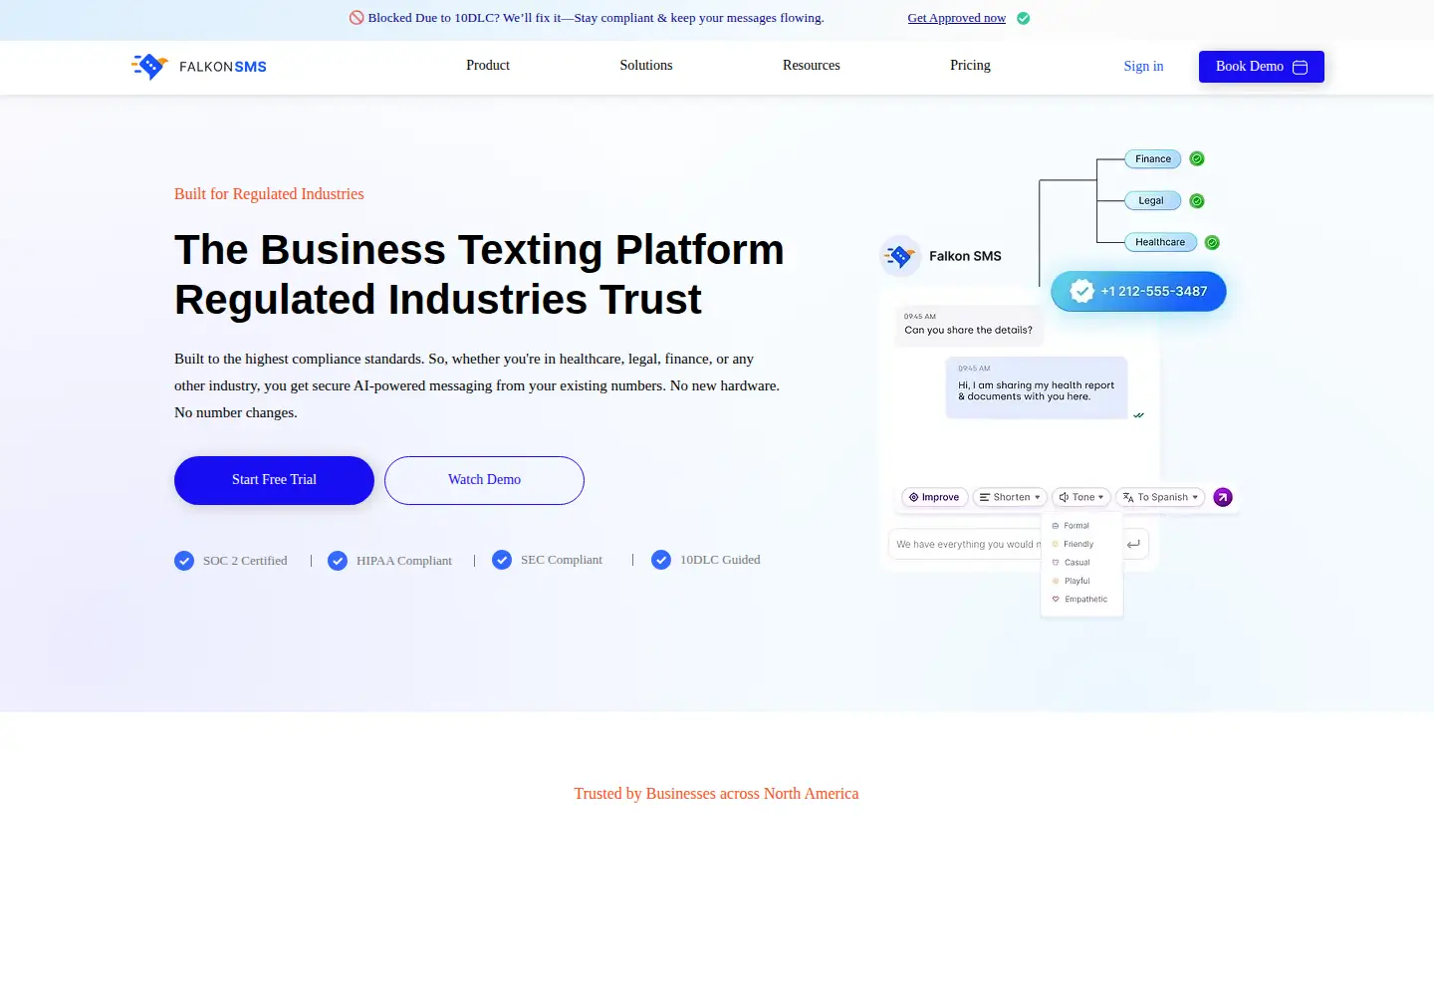The width and height of the screenshot is (1434, 996).
Task: Click the Healthcare industry tag
Action: (x=1160, y=242)
